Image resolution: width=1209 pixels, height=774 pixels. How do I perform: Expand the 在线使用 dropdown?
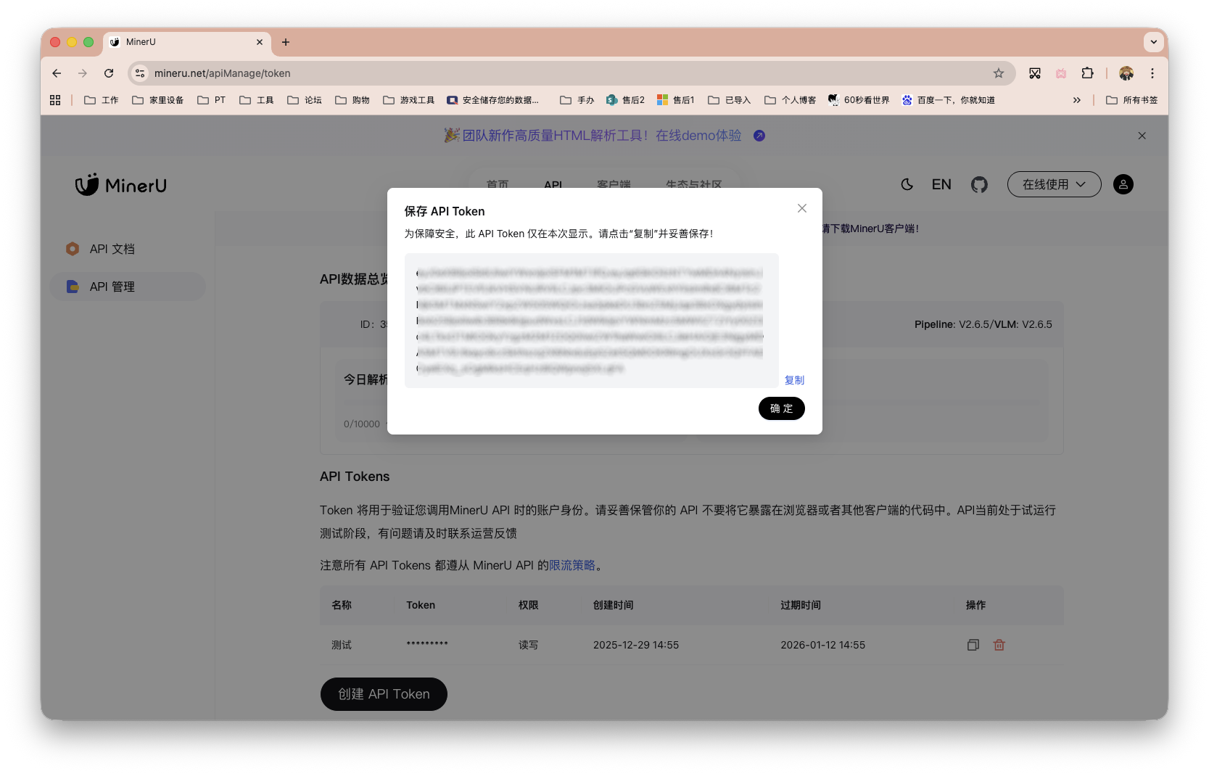[1054, 184]
